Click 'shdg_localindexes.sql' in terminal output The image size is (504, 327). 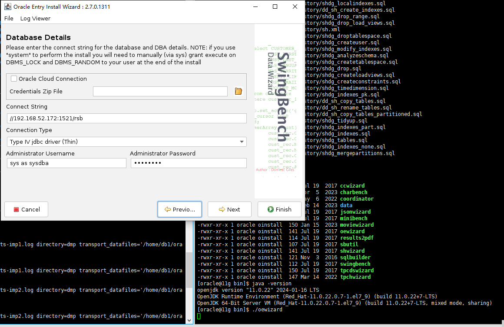(354, 3)
